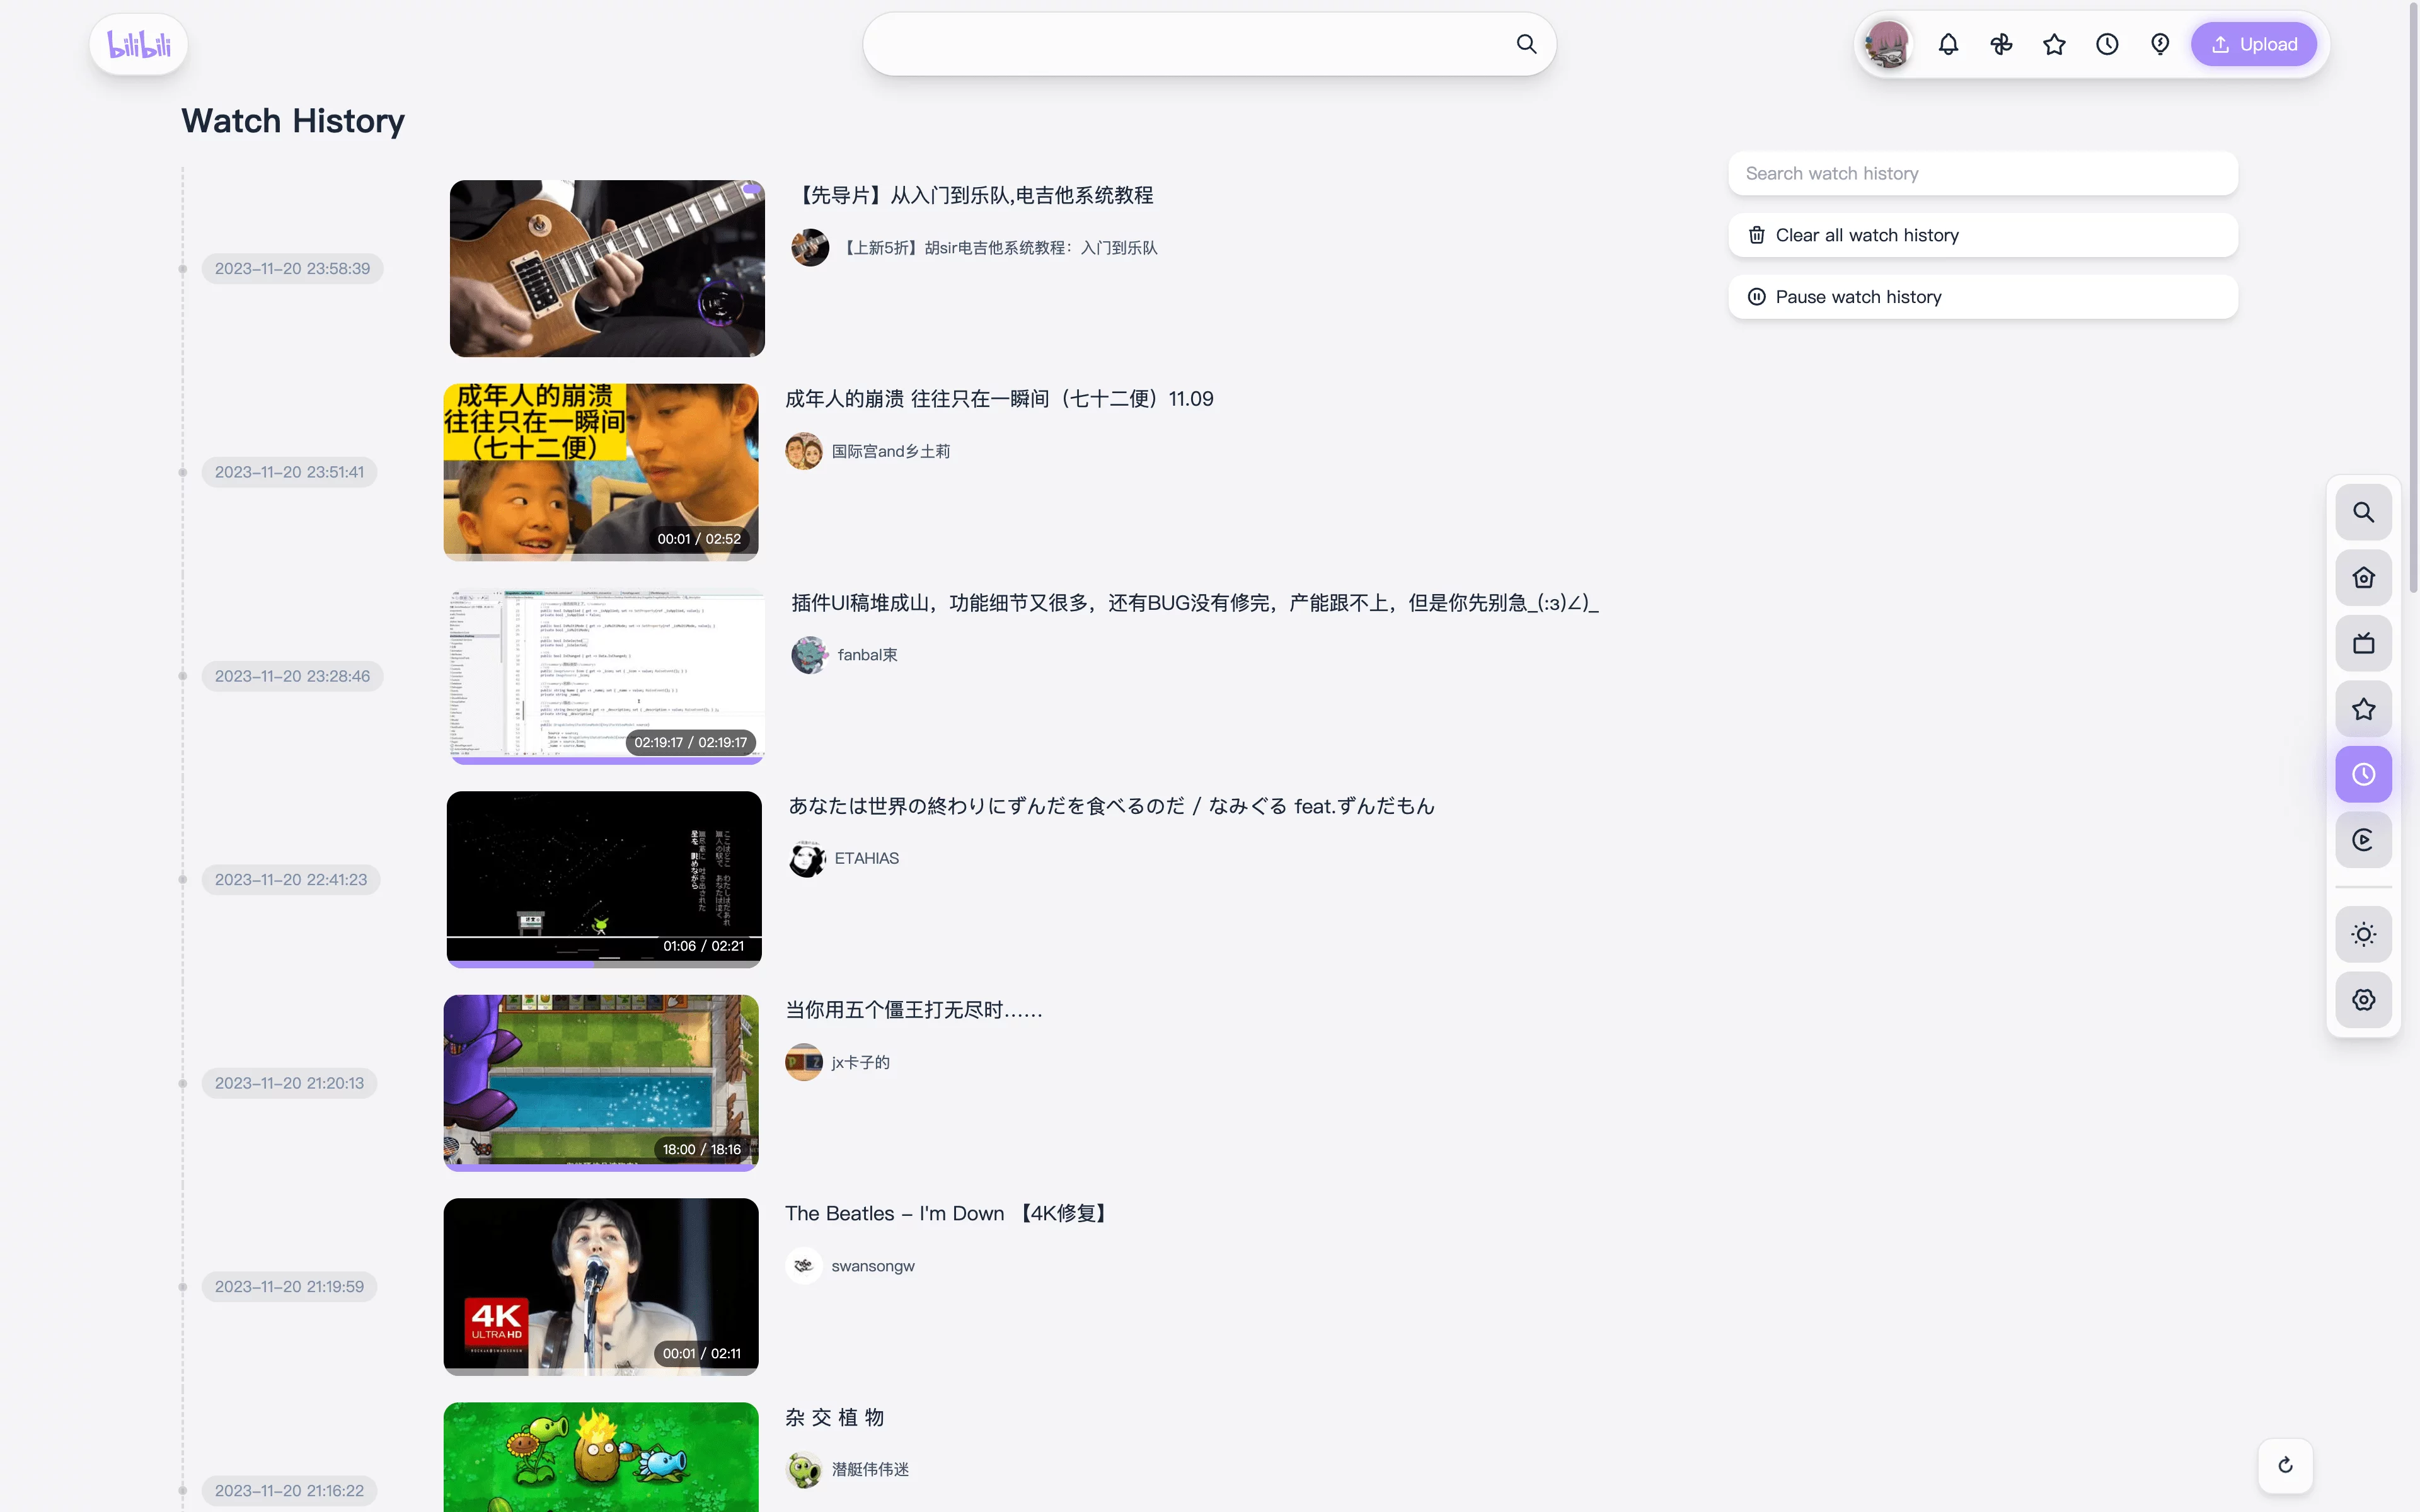Open the TV icon in sidebar dock
The image size is (2420, 1512).
(2363, 643)
